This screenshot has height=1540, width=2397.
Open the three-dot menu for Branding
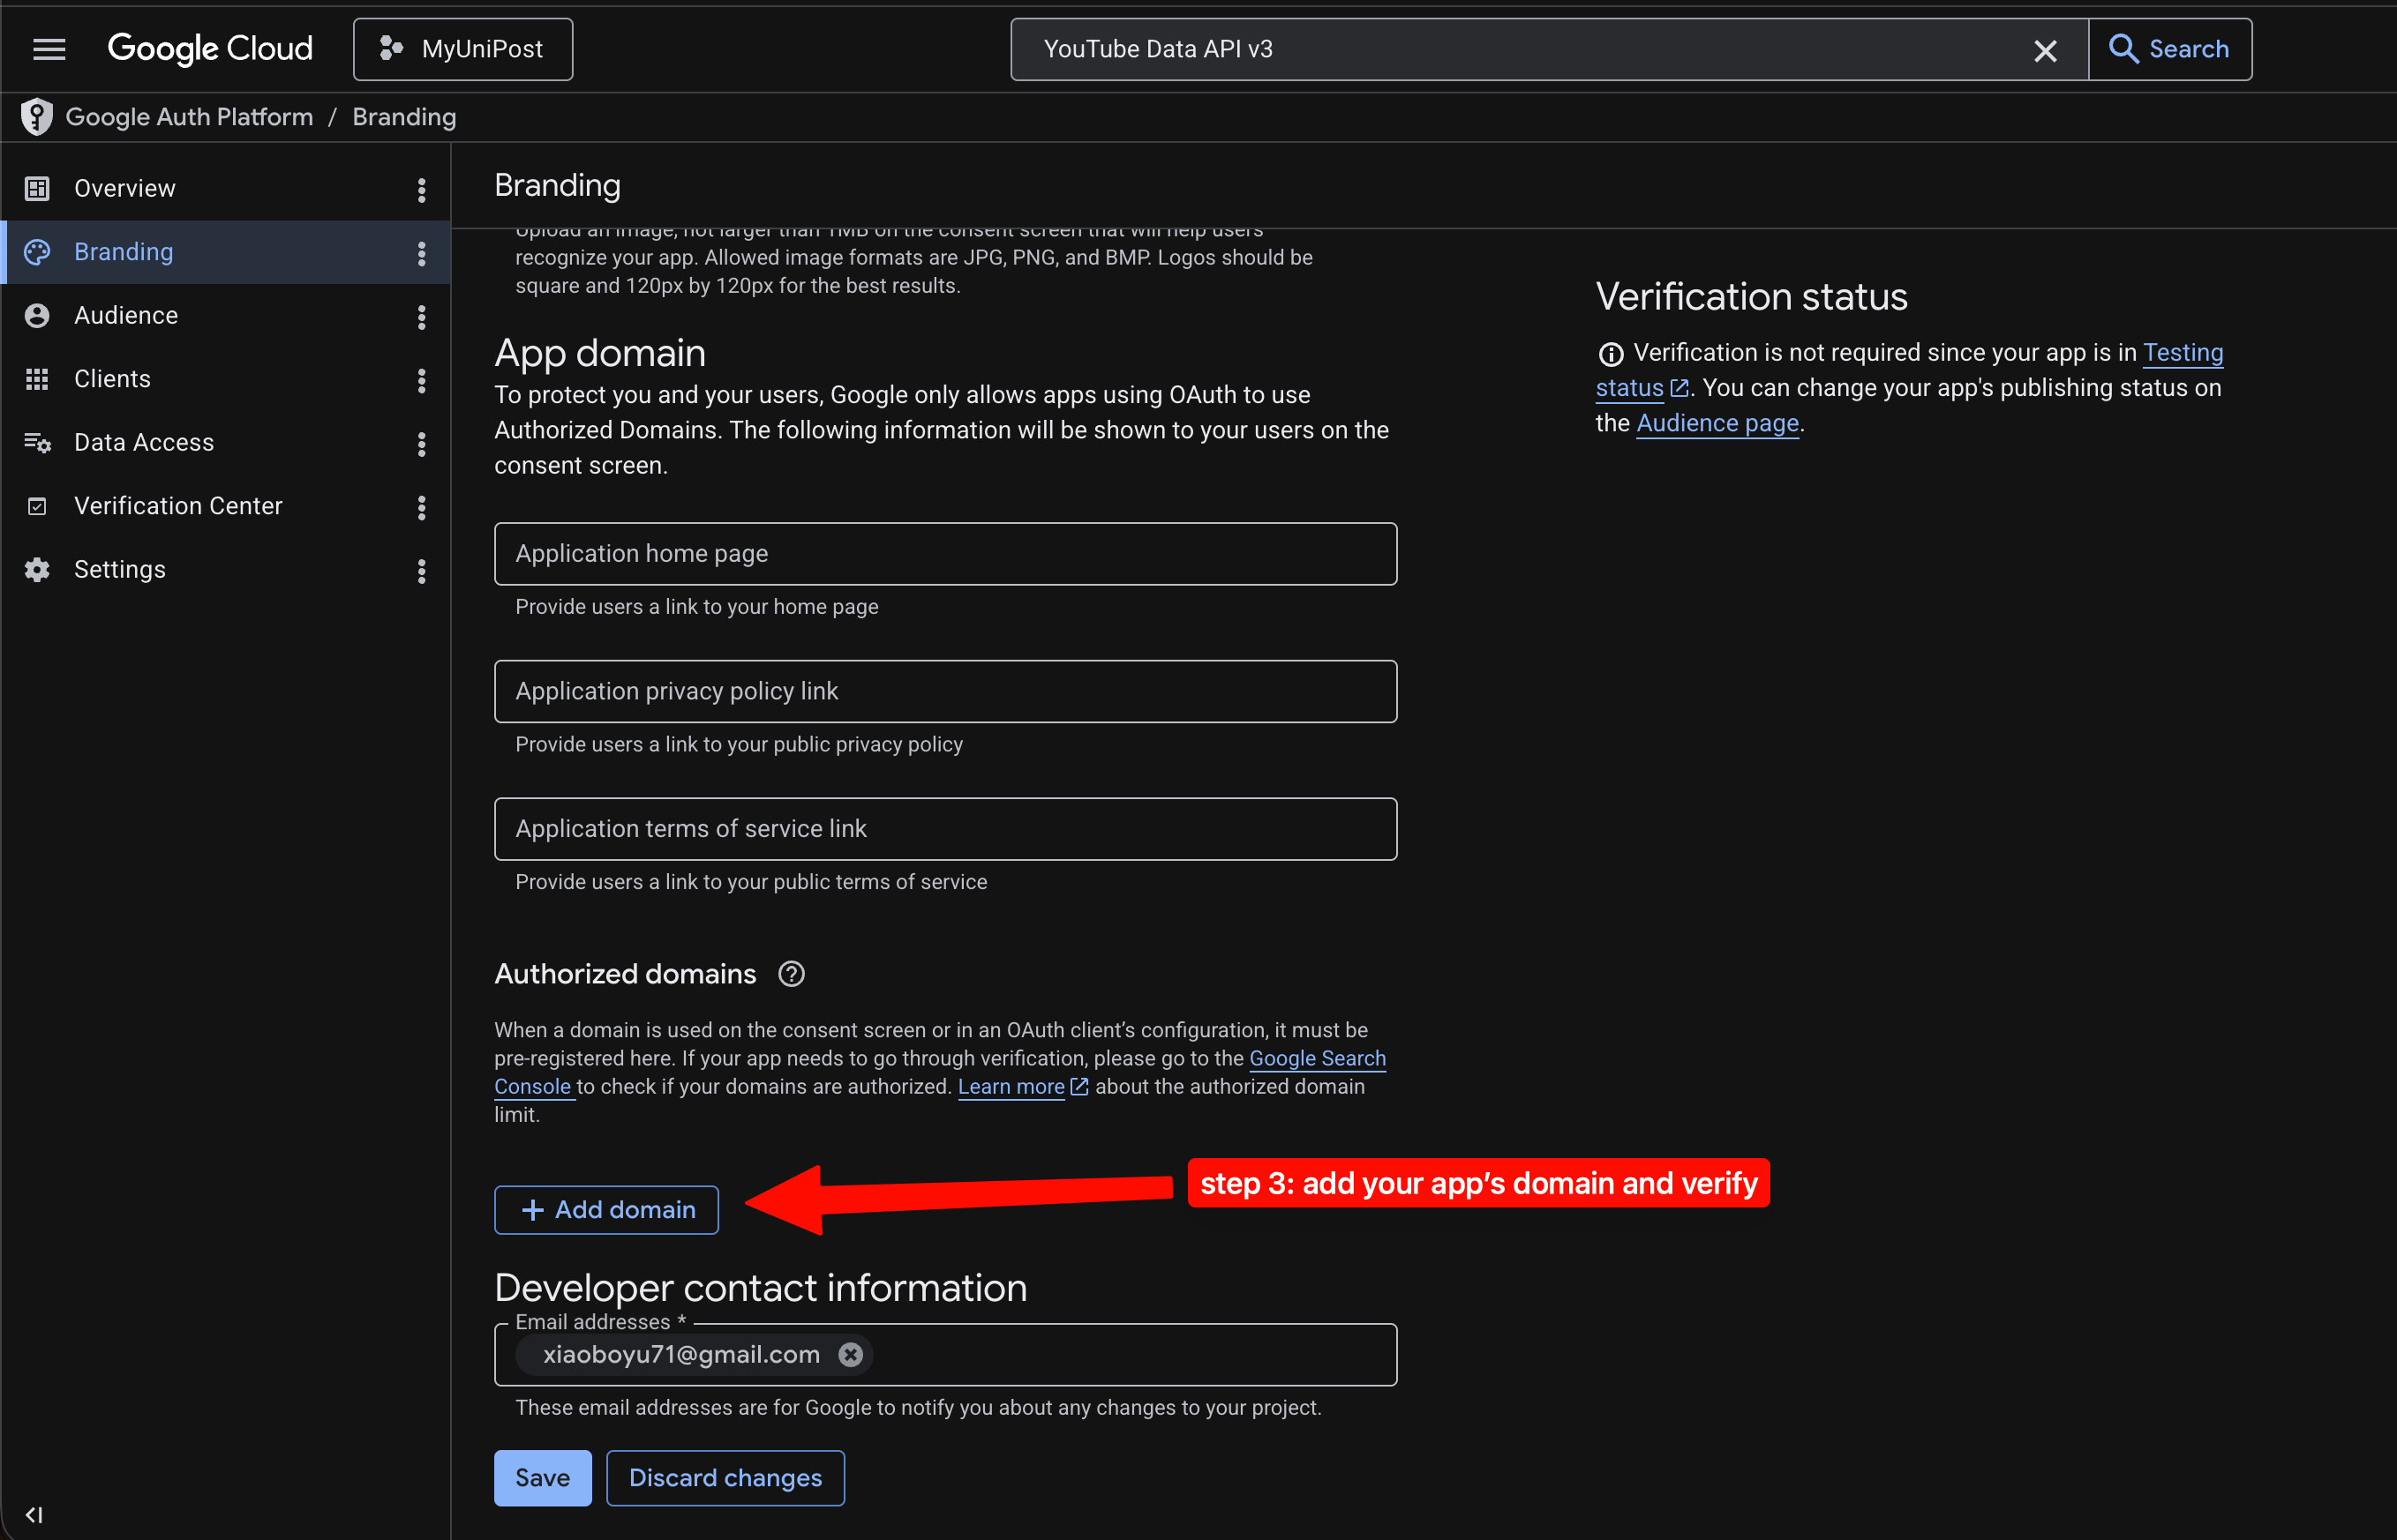[x=421, y=253]
